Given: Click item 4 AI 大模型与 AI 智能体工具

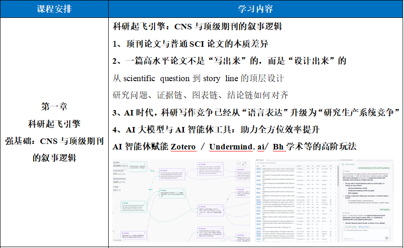Looking at the screenshot, I should tap(216, 130).
